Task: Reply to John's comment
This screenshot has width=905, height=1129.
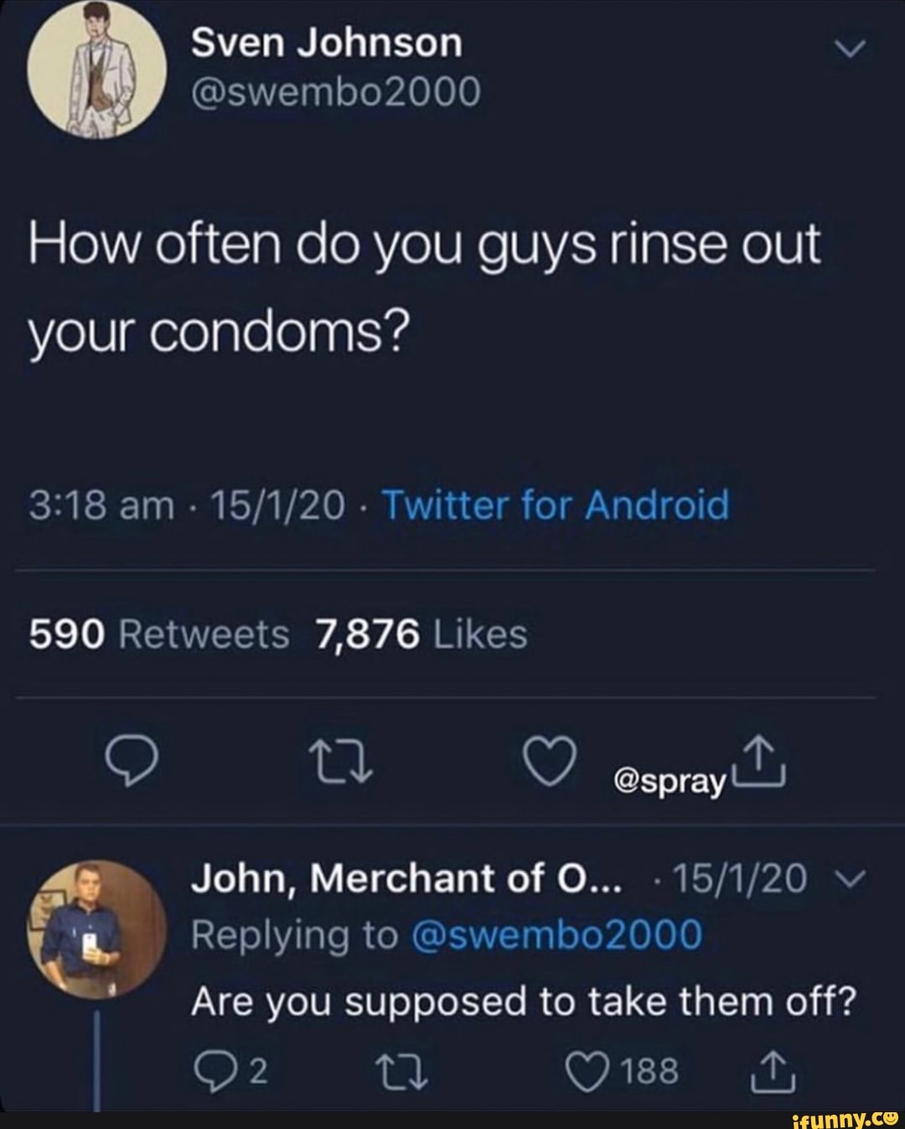Action: (x=213, y=1070)
